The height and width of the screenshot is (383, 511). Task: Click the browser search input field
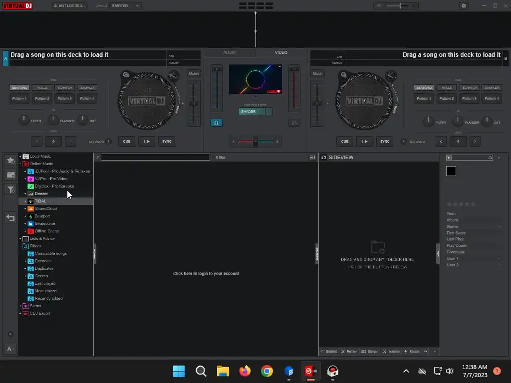click(156, 157)
